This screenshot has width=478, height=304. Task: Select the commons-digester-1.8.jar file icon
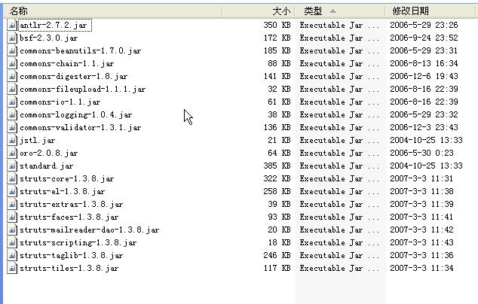pos(12,76)
